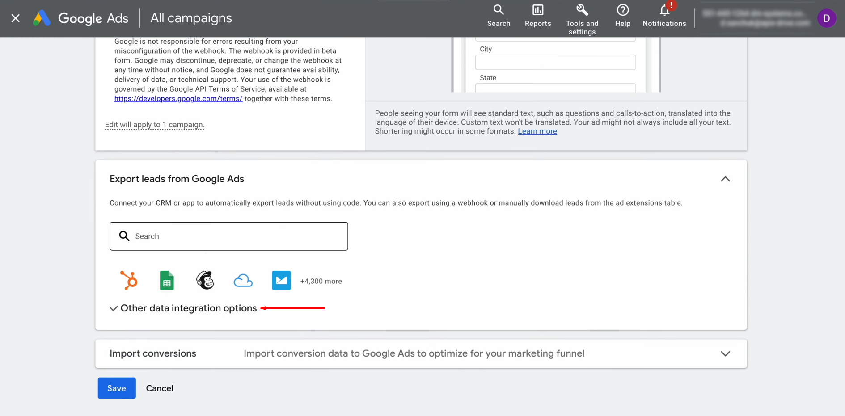Select the Google Sheets integration icon
845x416 pixels.
(x=167, y=281)
